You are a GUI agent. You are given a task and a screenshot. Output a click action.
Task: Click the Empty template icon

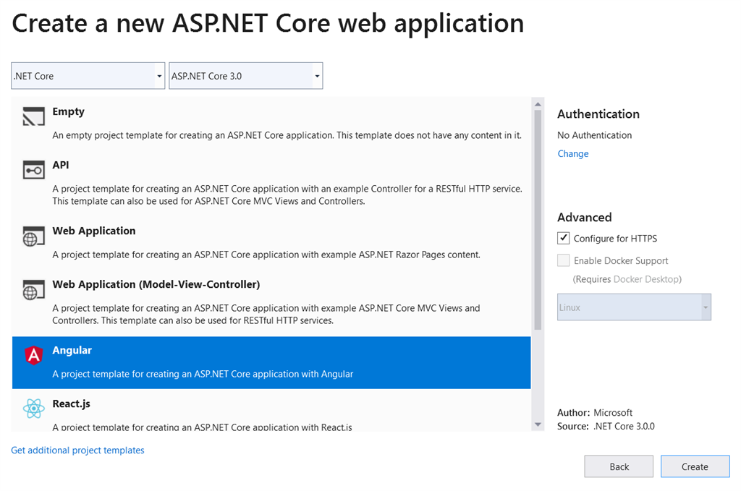[x=33, y=116]
